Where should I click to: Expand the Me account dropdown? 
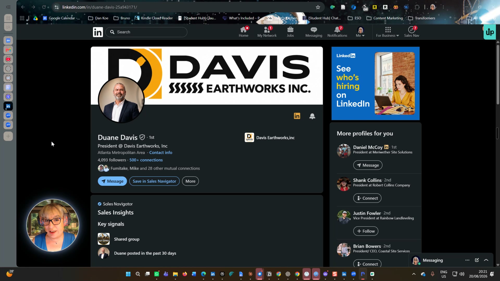point(360,32)
